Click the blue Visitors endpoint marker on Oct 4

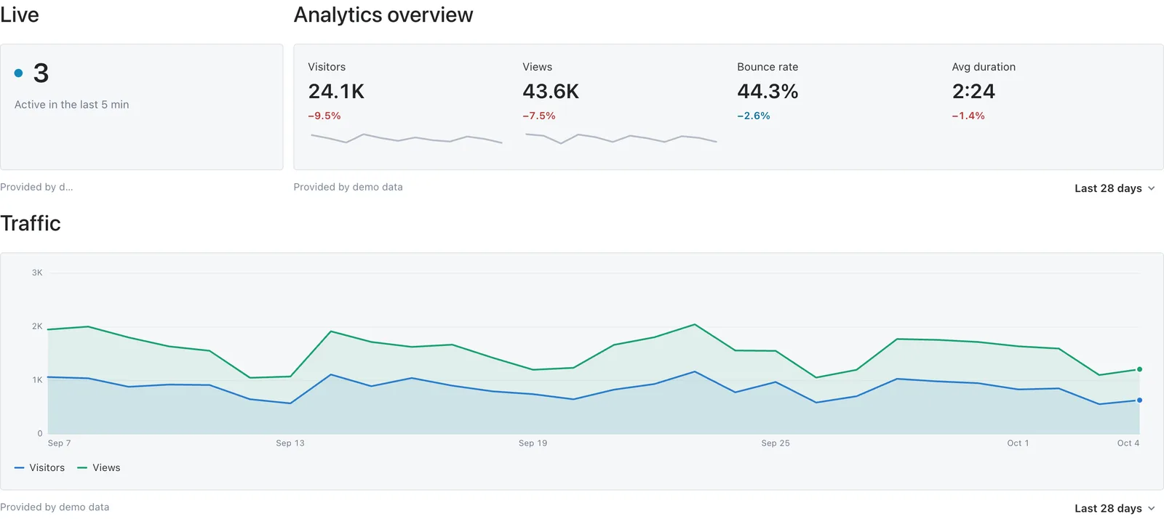(1139, 400)
